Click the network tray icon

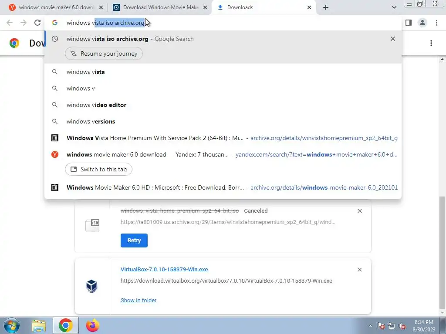(392, 326)
